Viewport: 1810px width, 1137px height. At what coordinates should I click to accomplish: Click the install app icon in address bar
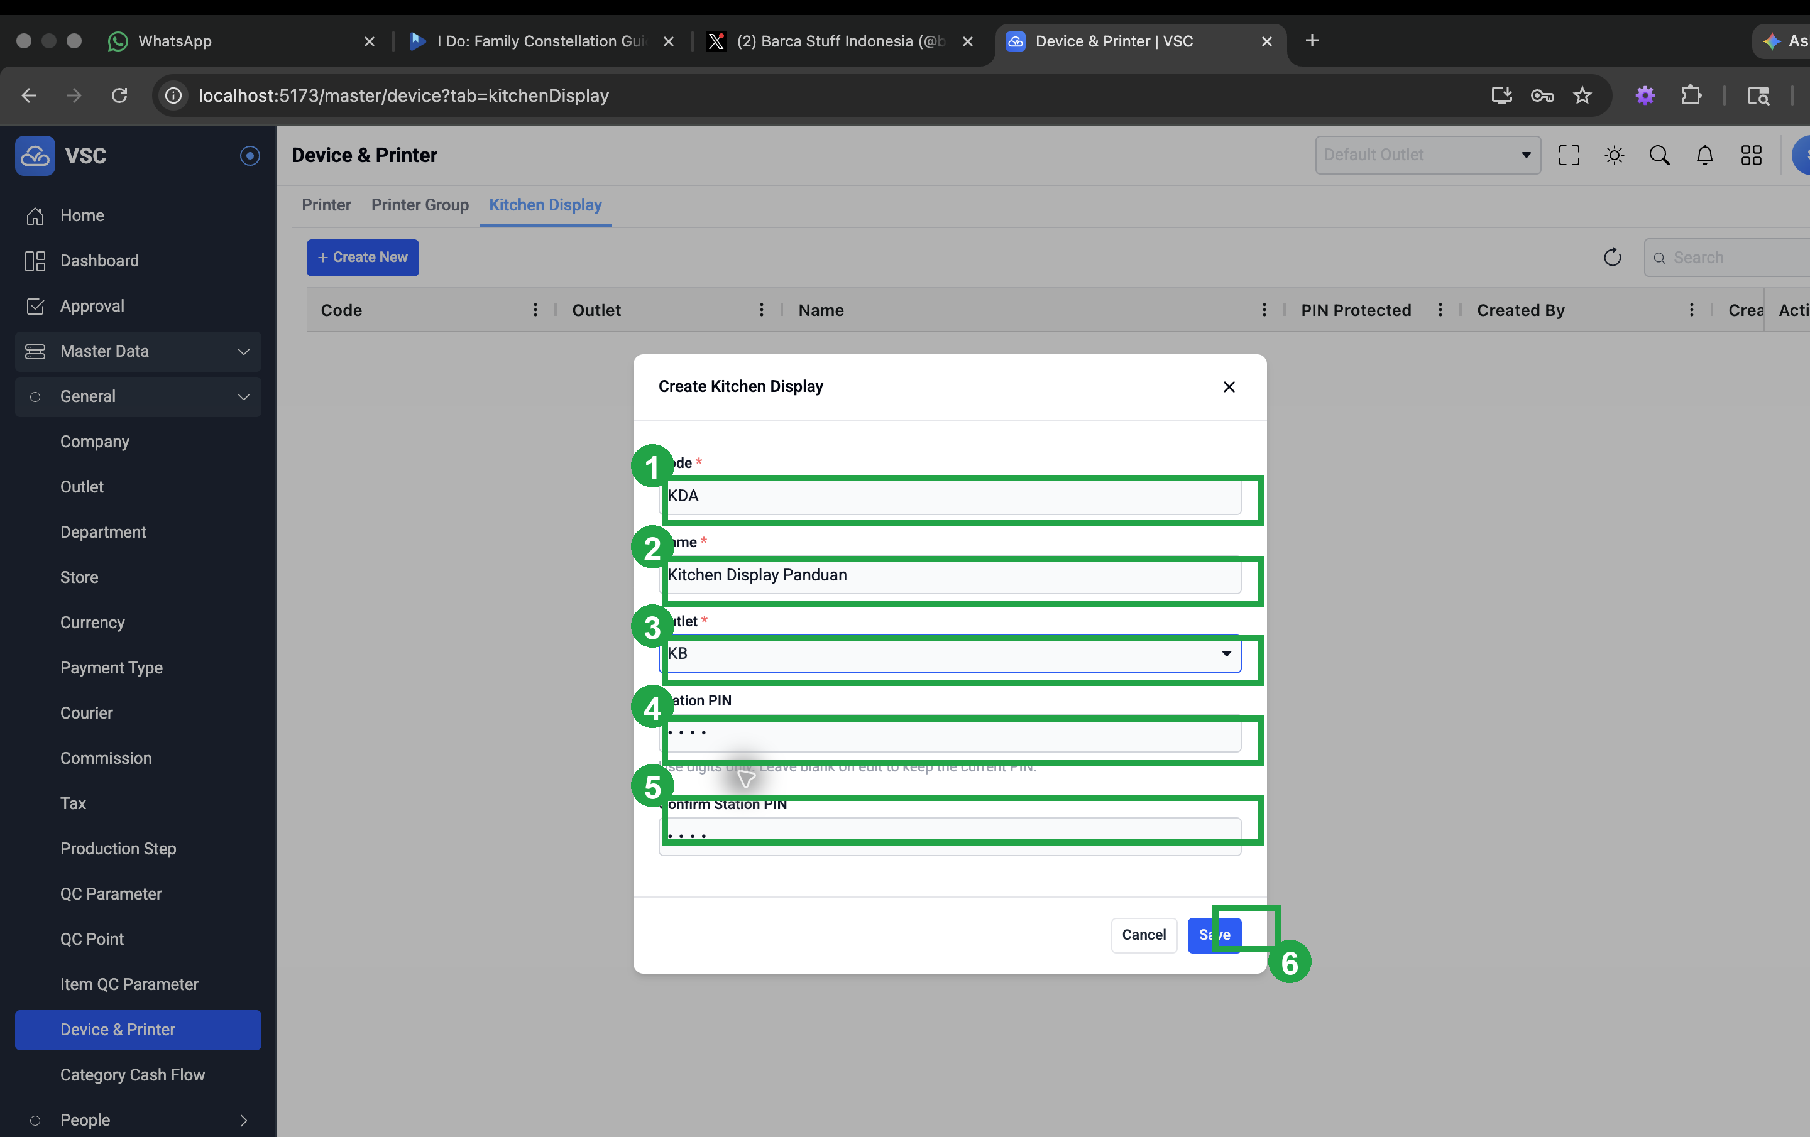tap(1501, 95)
